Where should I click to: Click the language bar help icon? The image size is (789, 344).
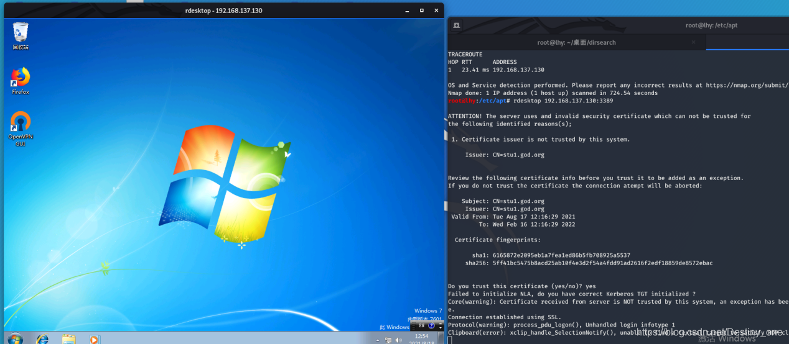tap(431, 325)
